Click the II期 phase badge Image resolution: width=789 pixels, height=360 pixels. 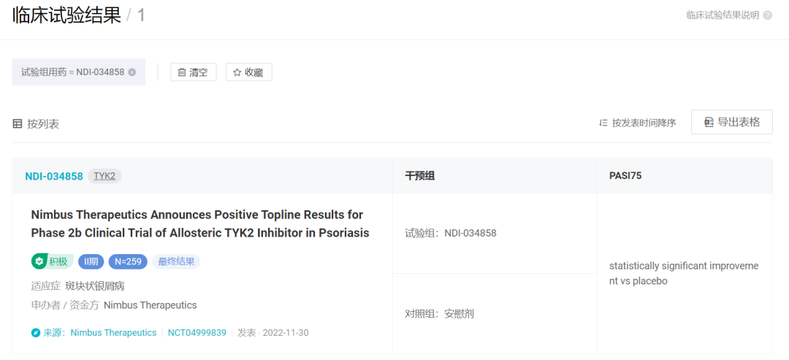tap(91, 261)
